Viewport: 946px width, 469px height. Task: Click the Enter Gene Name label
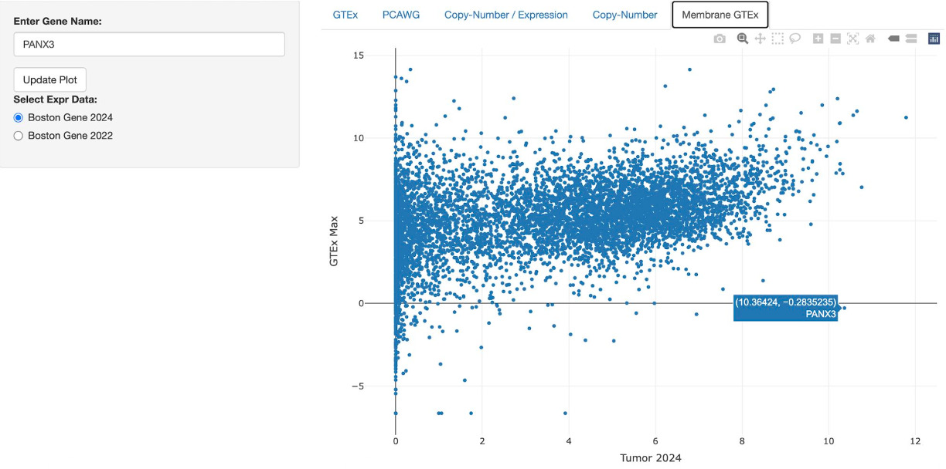[x=58, y=21]
